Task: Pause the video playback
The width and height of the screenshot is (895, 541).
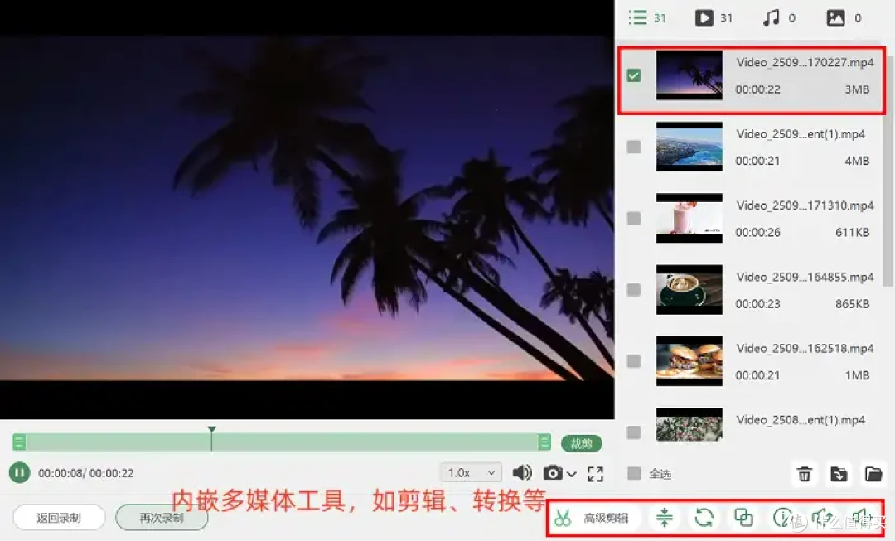Action: pyautogui.click(x=19, y=472)
